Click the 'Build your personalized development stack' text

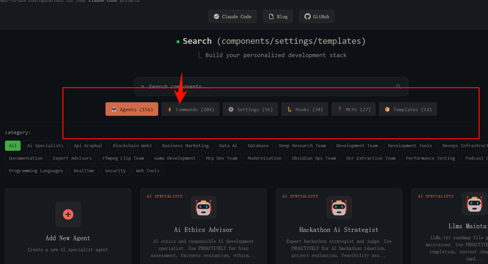(x=276, y=55)
